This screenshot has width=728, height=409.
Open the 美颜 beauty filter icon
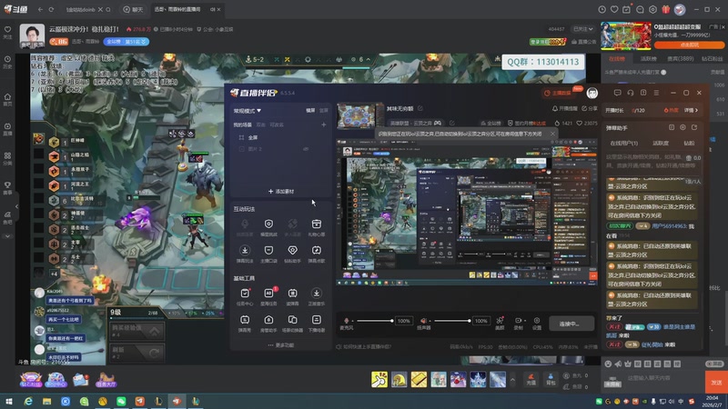tap(500, 323)
